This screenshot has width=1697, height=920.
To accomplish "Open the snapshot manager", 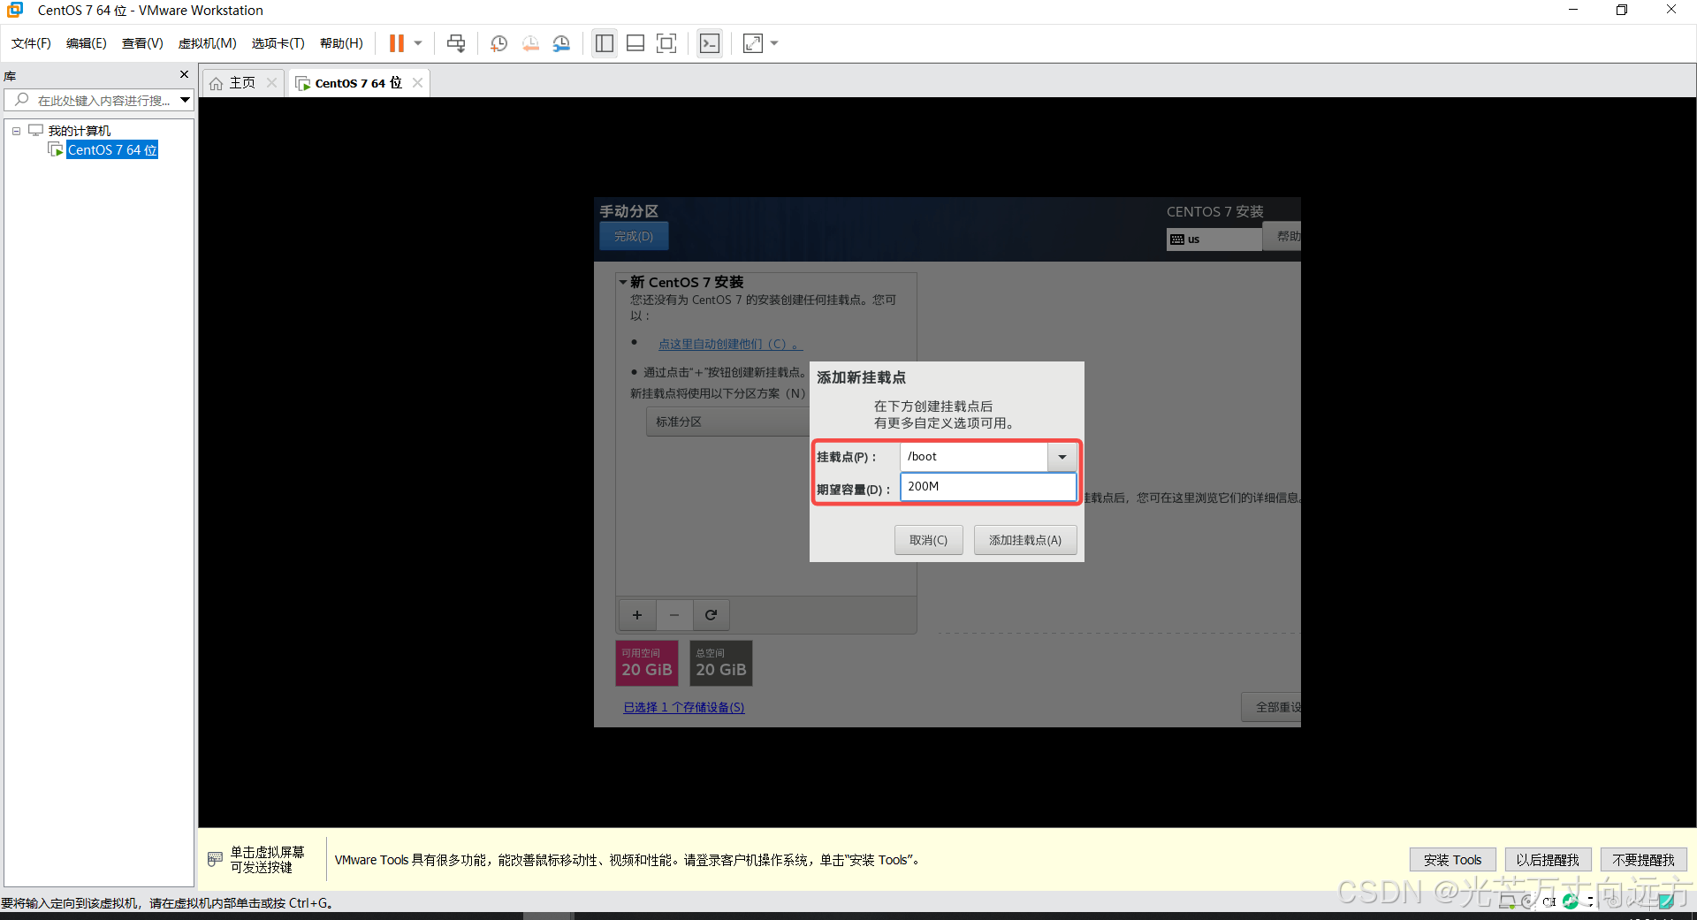I will [x=561, y=43].
